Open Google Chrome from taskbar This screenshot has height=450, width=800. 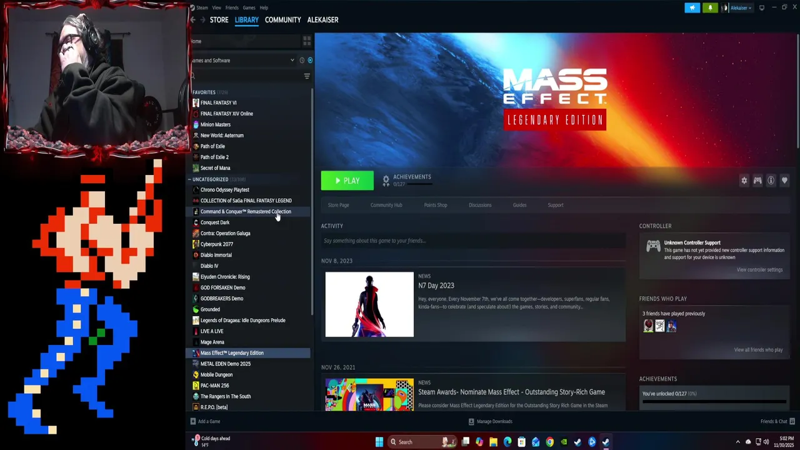[x=549, y=442]
